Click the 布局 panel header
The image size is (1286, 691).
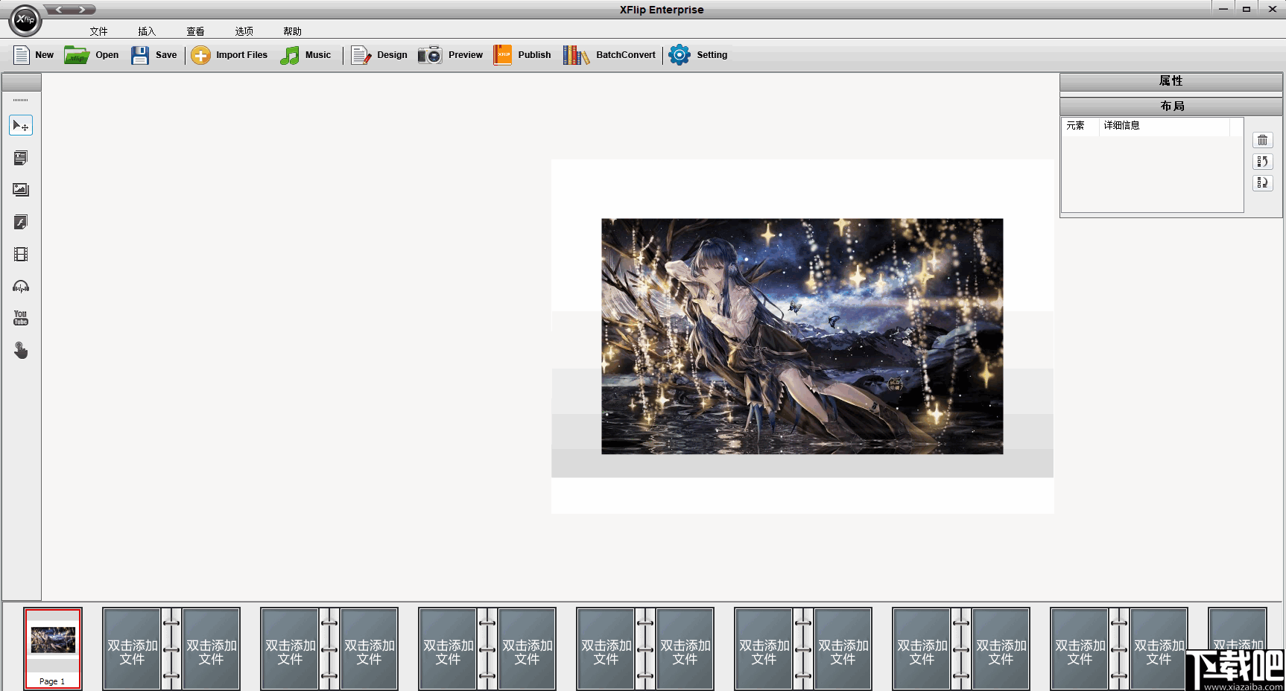pyautogui.click(x=1171, y=106)
